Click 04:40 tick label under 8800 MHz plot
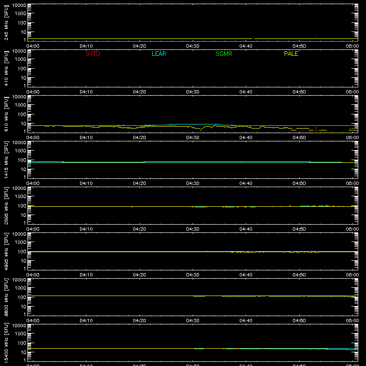This screenshot has width=366, height=366. click(246, 321)
